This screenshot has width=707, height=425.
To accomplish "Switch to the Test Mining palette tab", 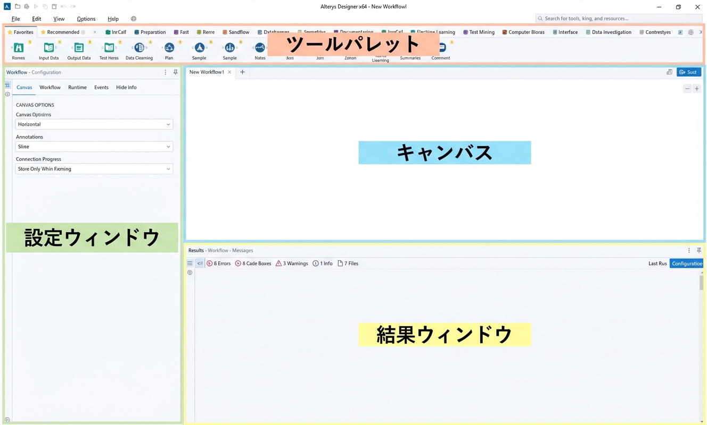I will pos(479,32).
